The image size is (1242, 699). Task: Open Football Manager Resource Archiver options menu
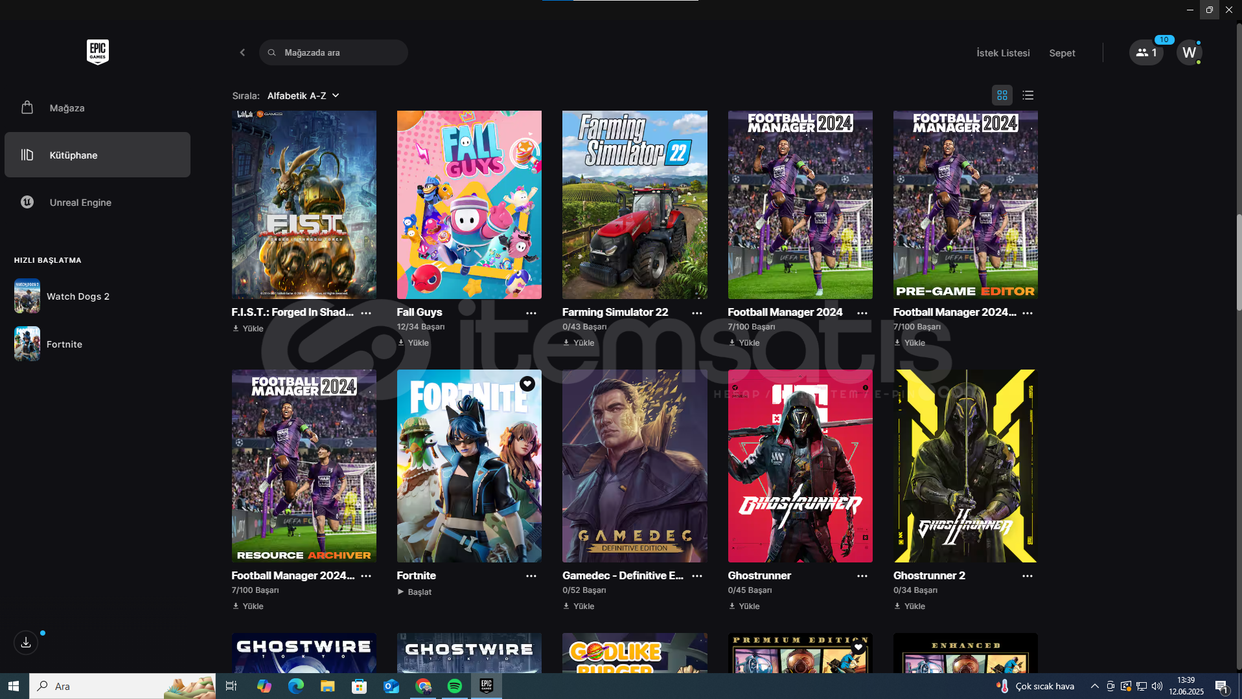pos(366,575)
